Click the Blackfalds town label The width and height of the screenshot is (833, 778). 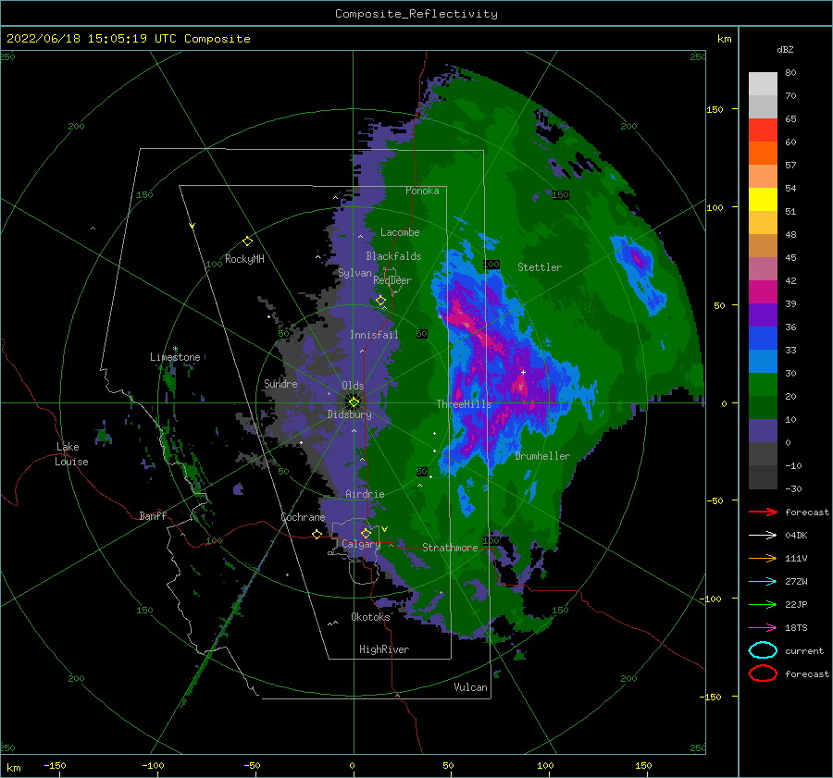click(x=393, y=256)
